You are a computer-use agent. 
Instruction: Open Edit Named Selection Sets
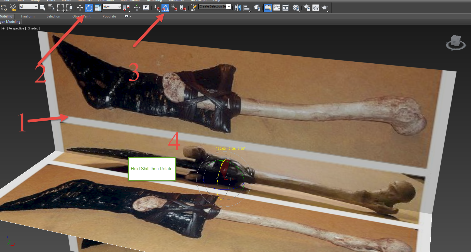(x=193, y=8)
